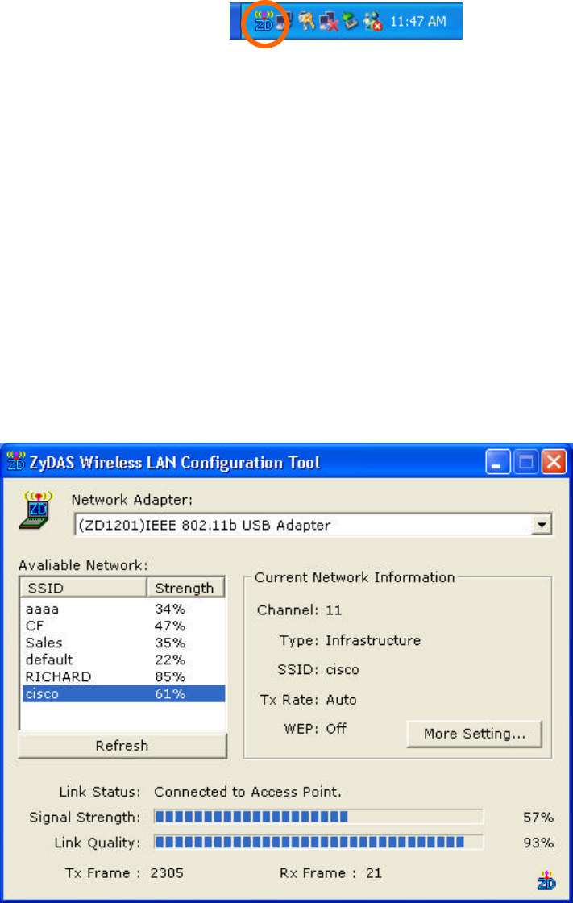Close the ZyDAS Wireless LAN Configuration Tool
Screen dimensions: 573x903
click(x=554, y=462)
